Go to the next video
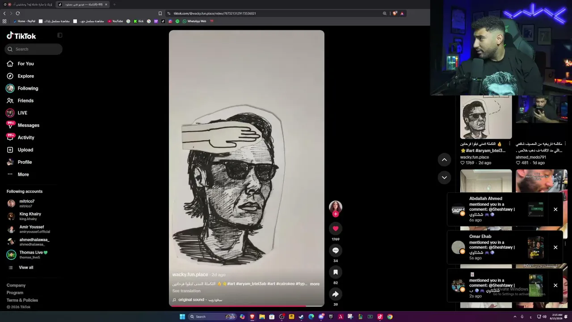This screenshot has height=322, width=572. tap(444, 178)
